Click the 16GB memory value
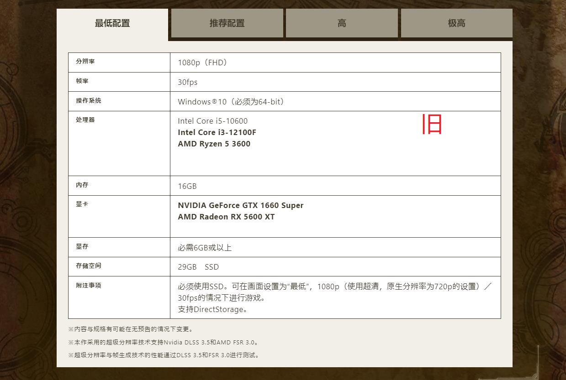This screenshot has width=566, height=380. point(187,186)
